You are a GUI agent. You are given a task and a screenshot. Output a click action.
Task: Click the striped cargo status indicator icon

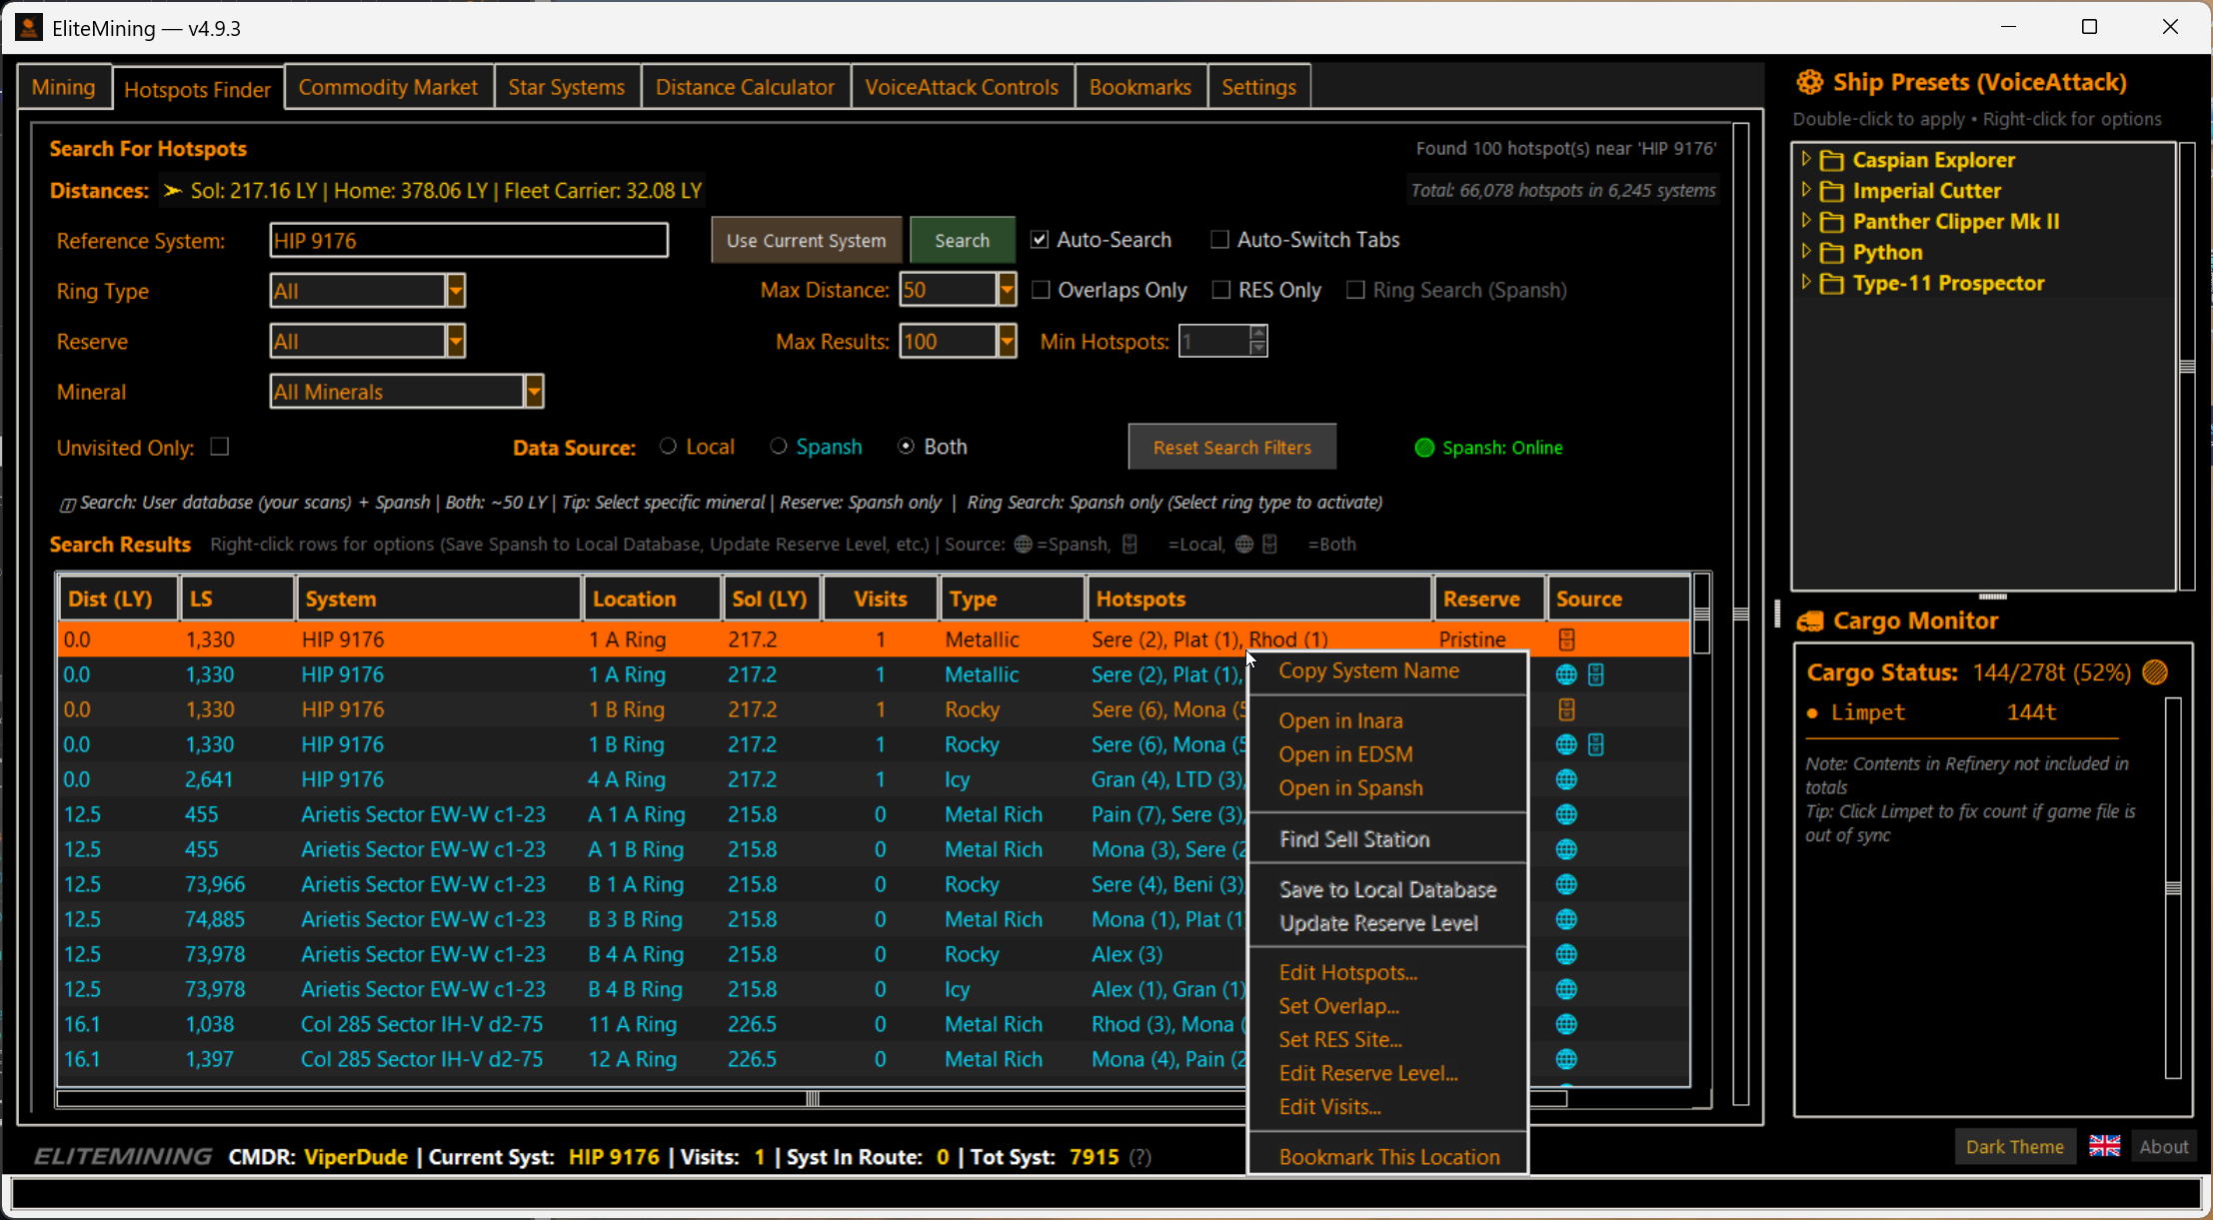pos(2156,672)
